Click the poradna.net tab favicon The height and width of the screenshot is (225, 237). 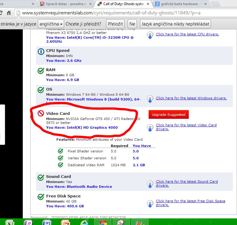42,4
